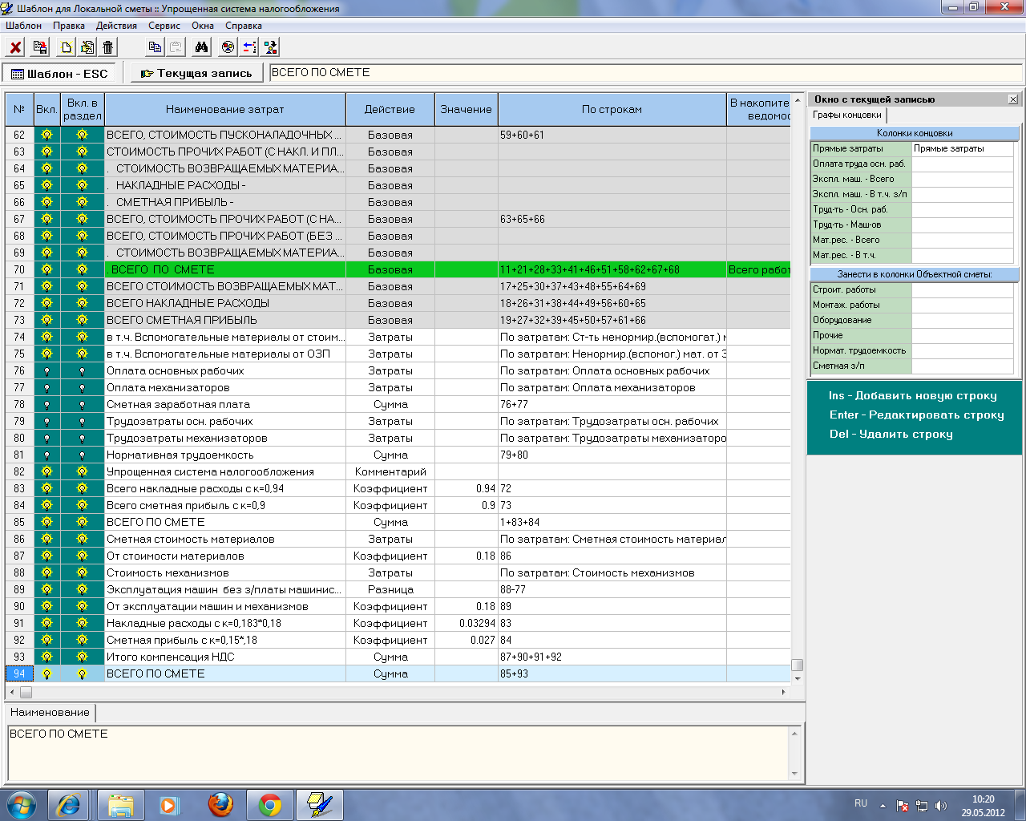Switch to the 'Графы концовки' tab

[846, 115]
